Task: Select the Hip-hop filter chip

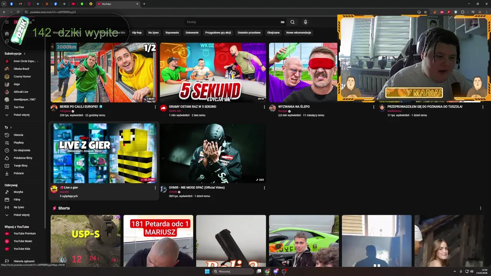Action: pyautogui.click(x=137, y=33)
